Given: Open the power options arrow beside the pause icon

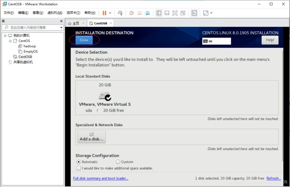Looking at the screenshot, I should 110,13.
